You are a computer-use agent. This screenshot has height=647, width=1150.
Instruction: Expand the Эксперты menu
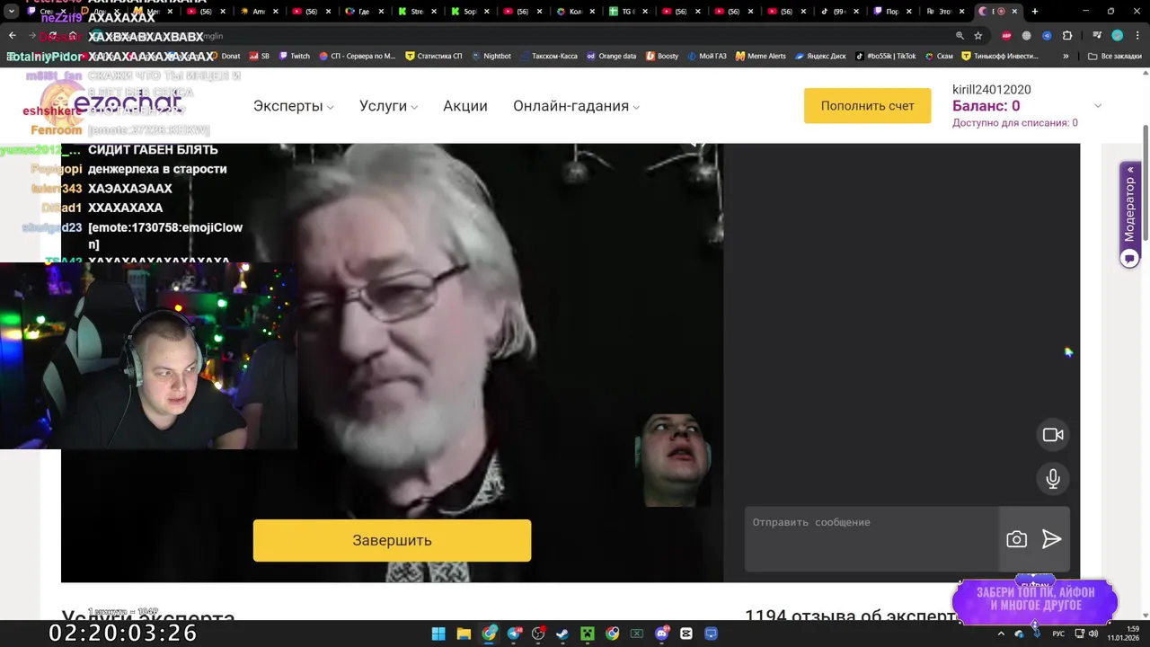(x=293, y=106)
